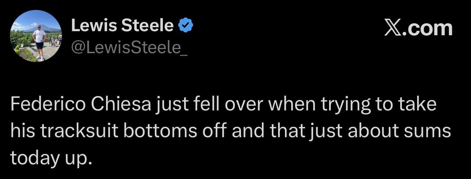Screen dimensions: 471x179
Task: Click the X logo letter in X.com
Action: pyautogui.click(x=393, y=28)
